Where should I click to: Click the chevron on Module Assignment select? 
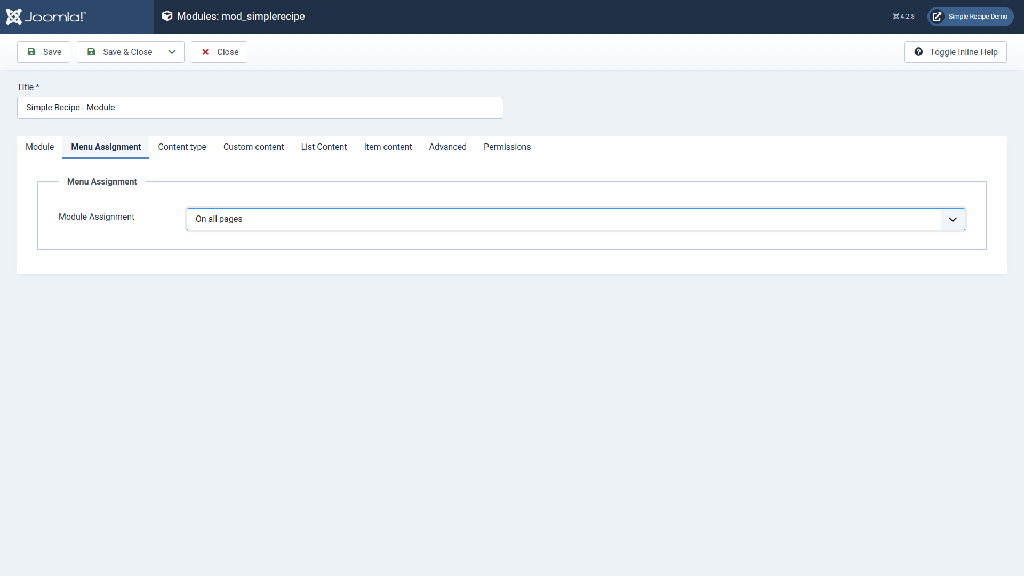953,219
